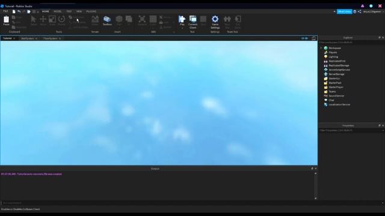This screenshot has width=385, height=216.
Task: Expand the Workspace tree node
Action: (x=321, y=48)
